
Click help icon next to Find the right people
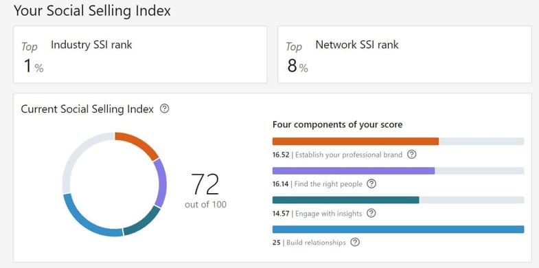(371, 183)
